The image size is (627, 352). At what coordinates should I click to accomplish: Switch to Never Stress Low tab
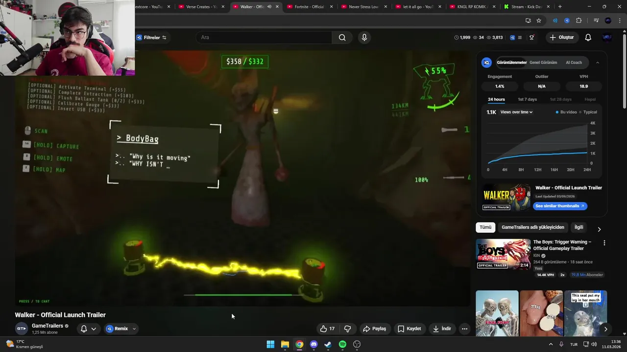363,7
